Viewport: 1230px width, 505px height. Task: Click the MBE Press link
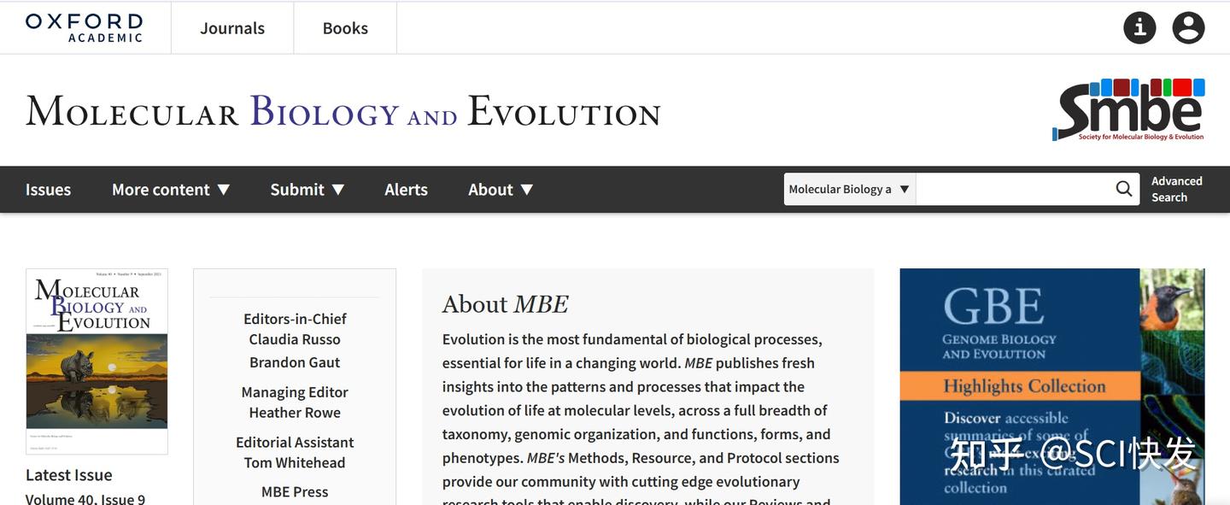click(294, 491)
